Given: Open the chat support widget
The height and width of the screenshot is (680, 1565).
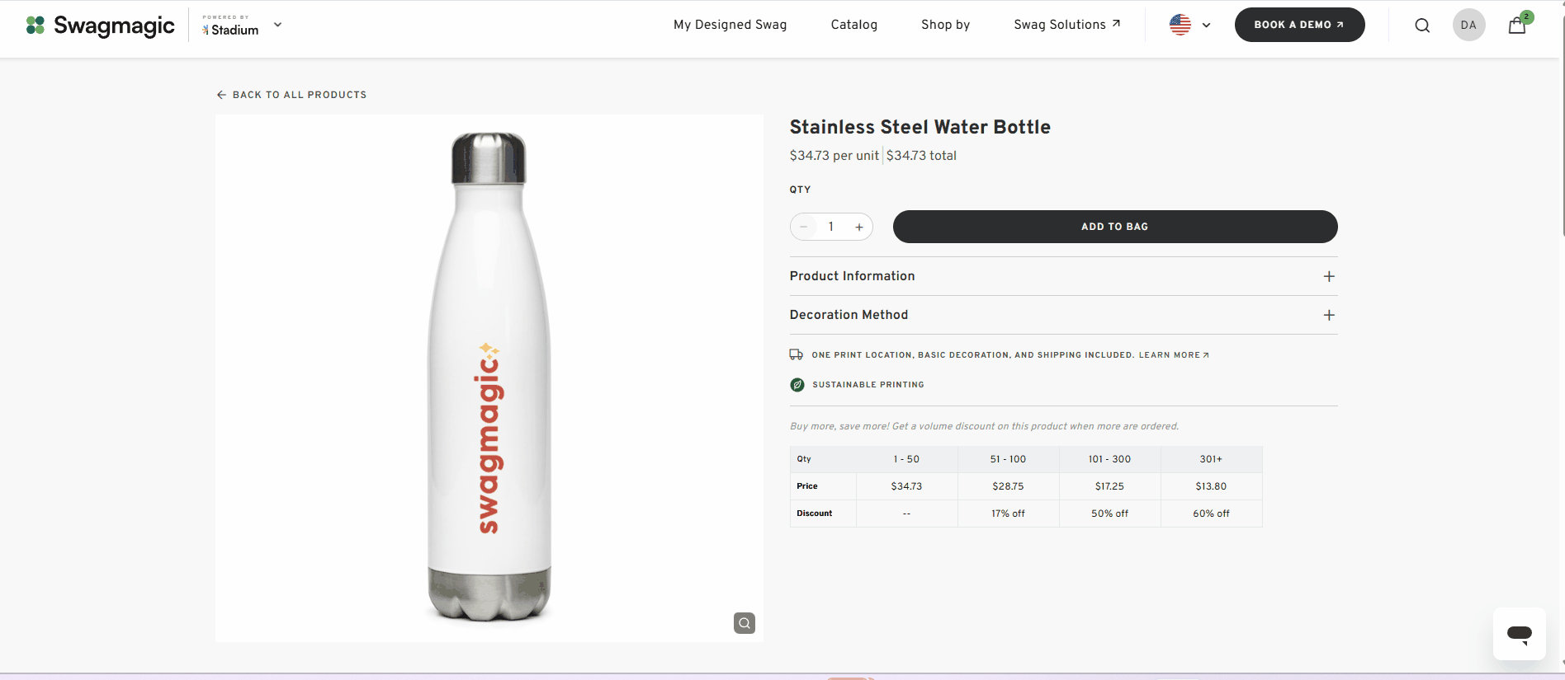Looking at the screenshot, I should pos(1519,634).
